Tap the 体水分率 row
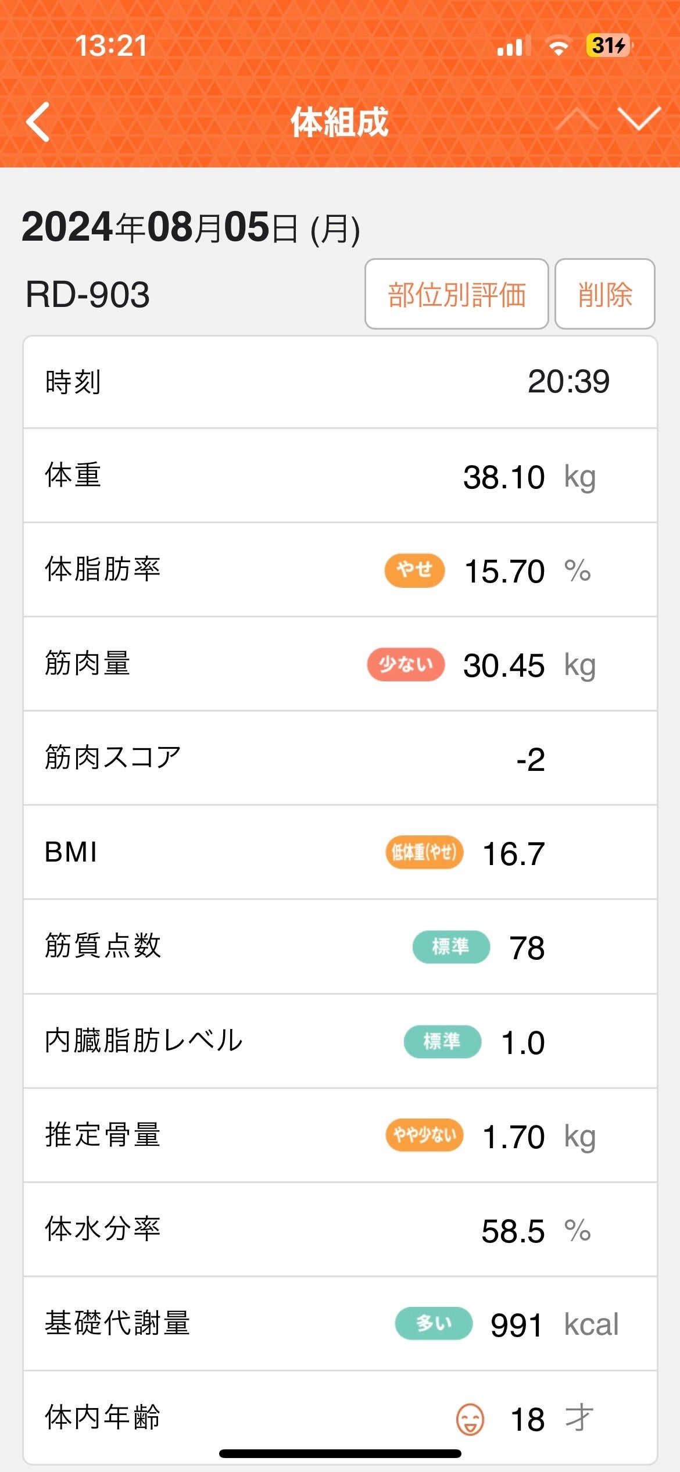 click(x=340, y=1230)
